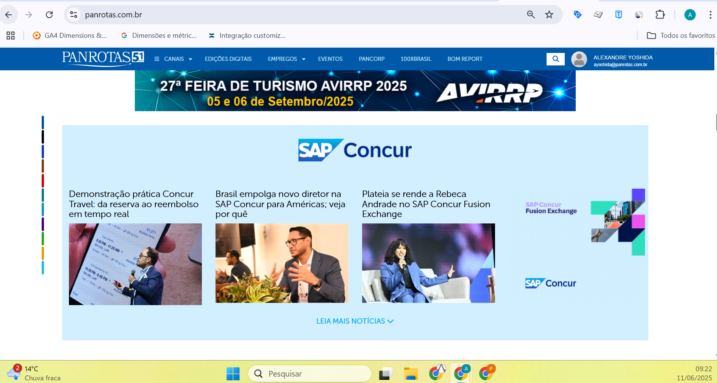Open BOM REPORT menu item
The width and height of the screenshot is (717, 383).
(x=465, y=59)
